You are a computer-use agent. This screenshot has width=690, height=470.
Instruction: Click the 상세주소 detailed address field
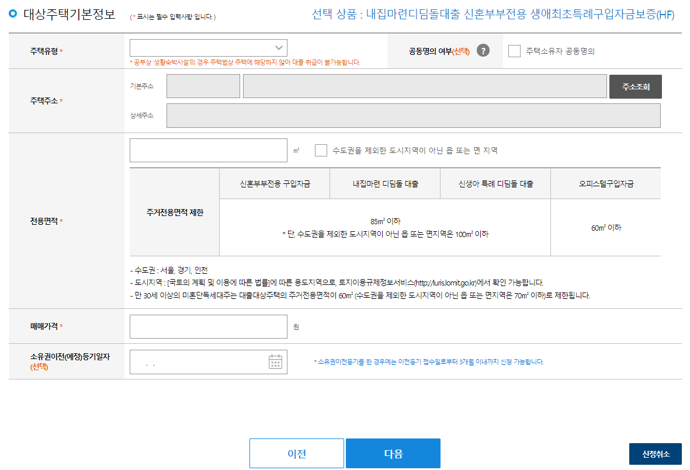[414, 115]
